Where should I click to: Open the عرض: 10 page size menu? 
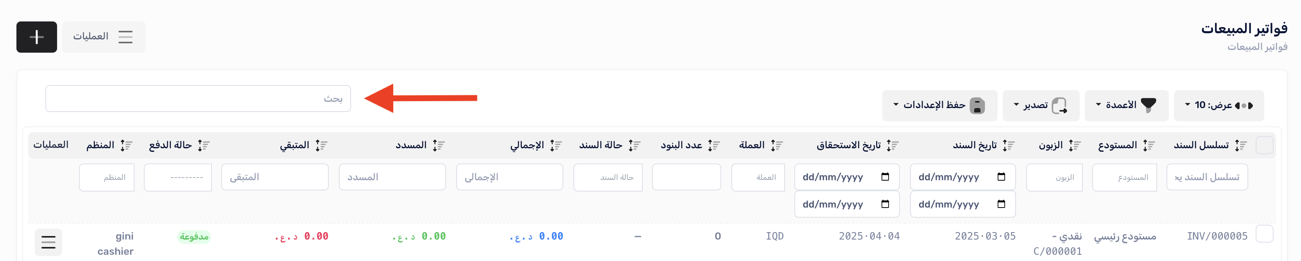(1218, 105)
